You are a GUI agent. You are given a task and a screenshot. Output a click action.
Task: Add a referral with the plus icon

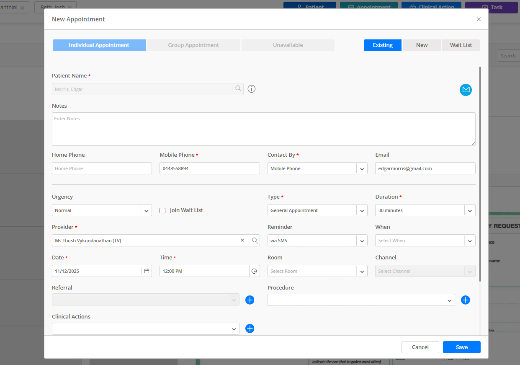click(250, 300)
